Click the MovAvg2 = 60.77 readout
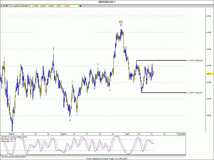The height and width of the screenshot is (160, 214). point(9,141)
